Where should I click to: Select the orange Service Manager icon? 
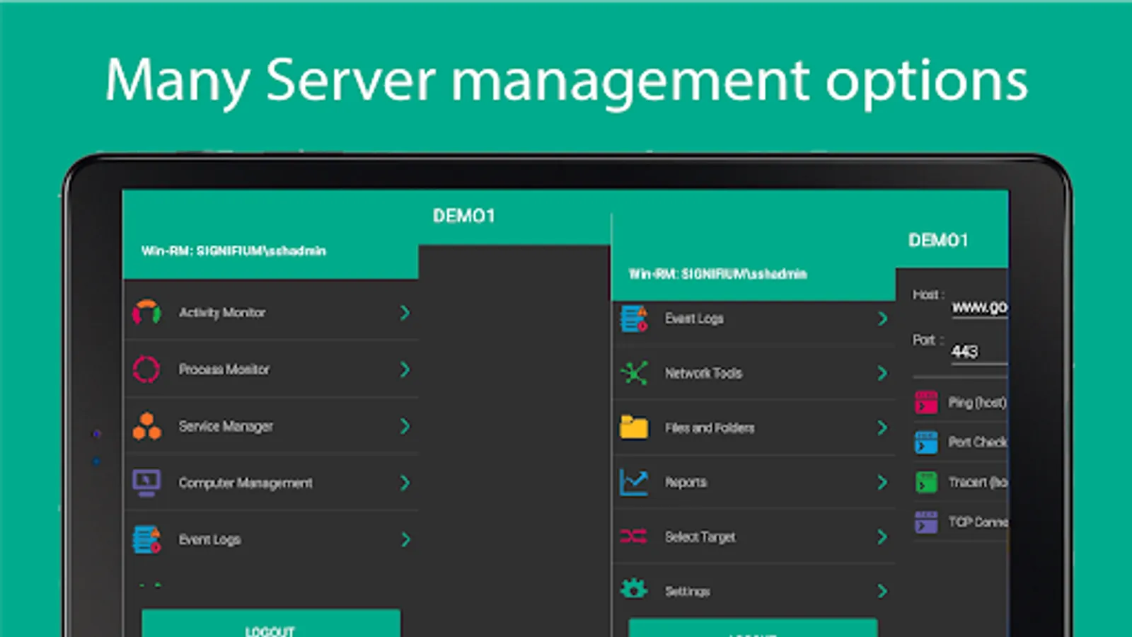click(146, 426)
